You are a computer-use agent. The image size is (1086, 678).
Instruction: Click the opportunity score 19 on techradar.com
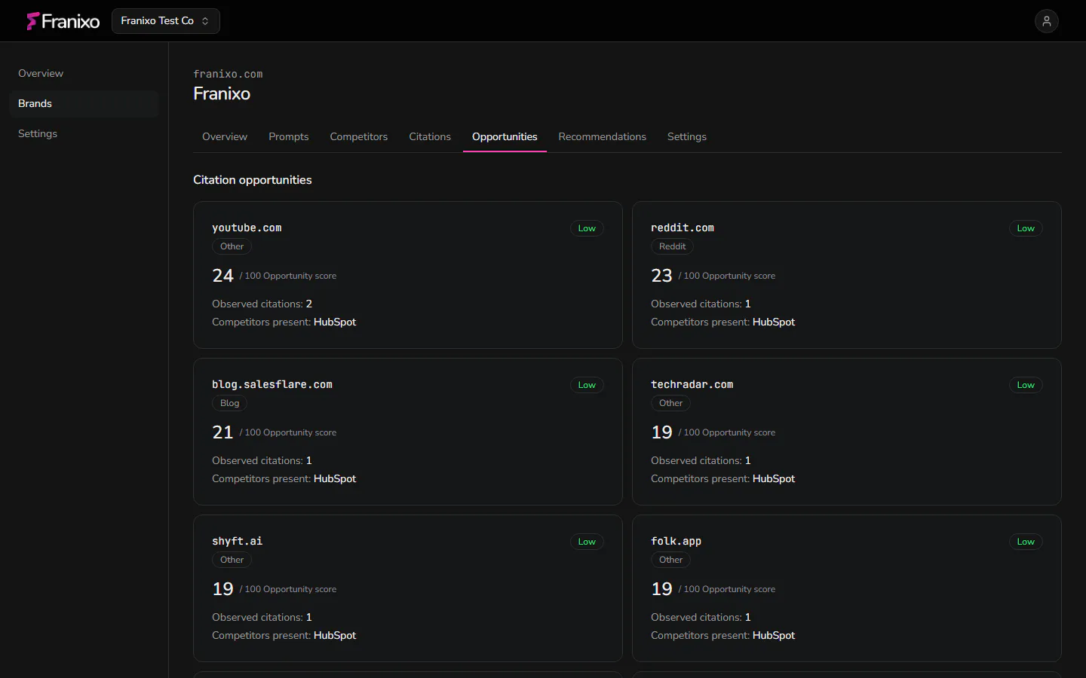pos(661,432)
